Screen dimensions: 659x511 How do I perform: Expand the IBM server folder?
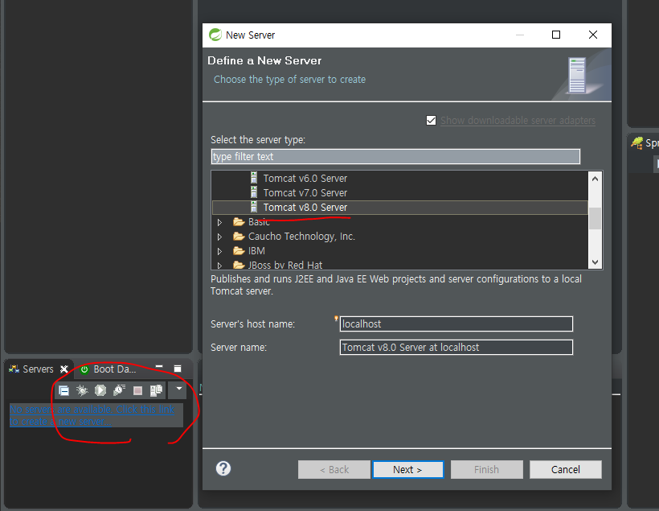tap(219, 251)
